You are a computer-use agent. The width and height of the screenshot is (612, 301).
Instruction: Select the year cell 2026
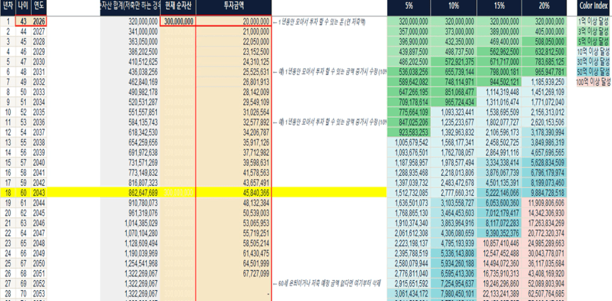(x=39, y=22)
